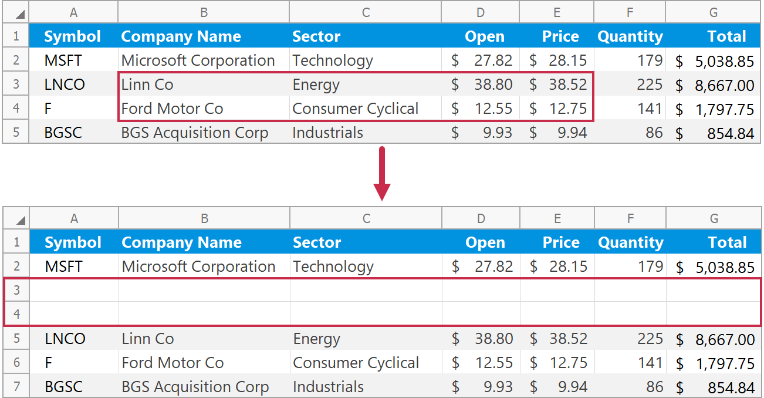The height and width of the screenshot is (398, 764).
Task: Click the quantity 225 cell in row 3
Action: pyautogui.click(x=630, y=85)
